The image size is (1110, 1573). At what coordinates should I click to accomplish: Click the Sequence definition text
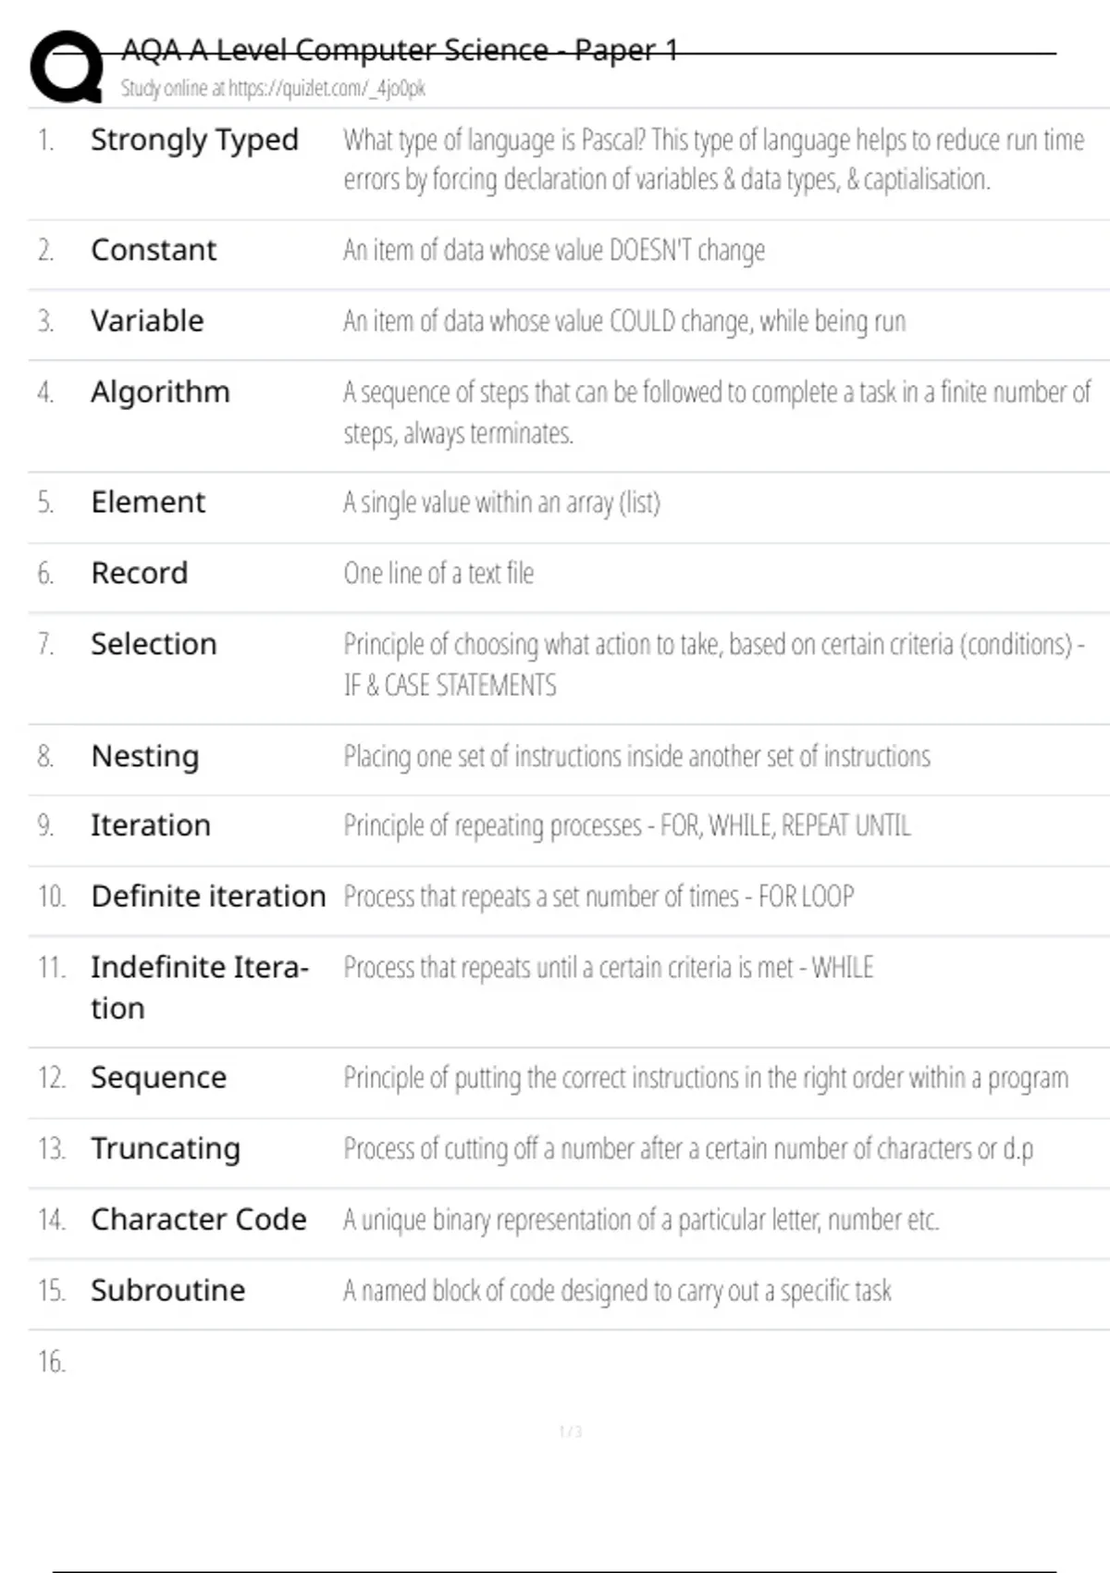point(706,1078)
